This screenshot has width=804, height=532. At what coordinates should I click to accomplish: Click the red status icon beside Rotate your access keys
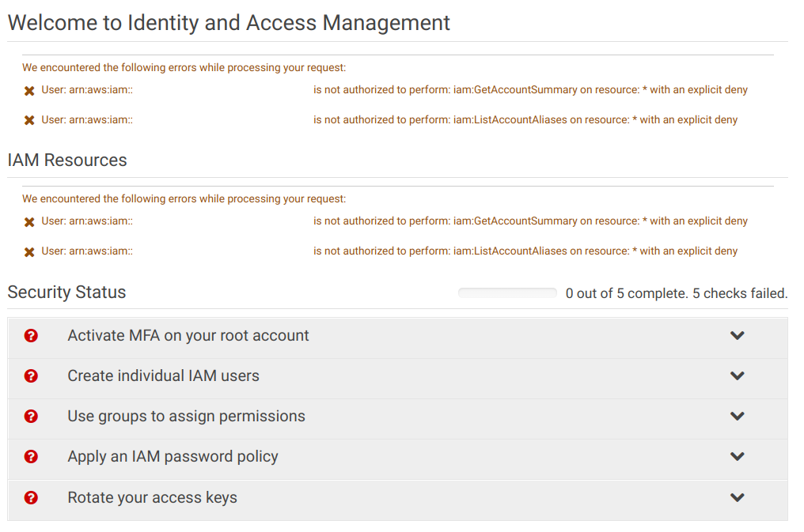[x=31, y=497]
